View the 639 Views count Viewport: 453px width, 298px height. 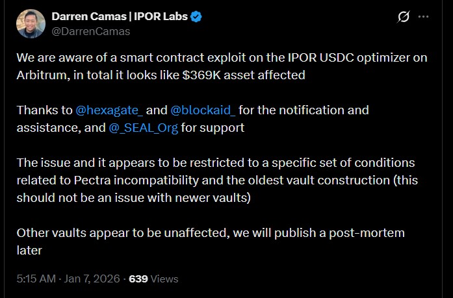tap(153, 279)
